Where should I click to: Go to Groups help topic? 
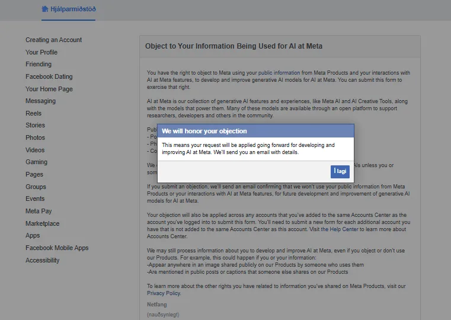(x=36, y=187)
